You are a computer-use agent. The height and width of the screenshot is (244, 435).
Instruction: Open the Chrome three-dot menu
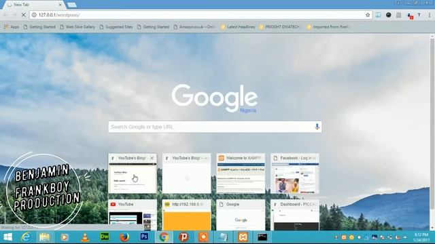pyautogui.click(x=429, y=15)
